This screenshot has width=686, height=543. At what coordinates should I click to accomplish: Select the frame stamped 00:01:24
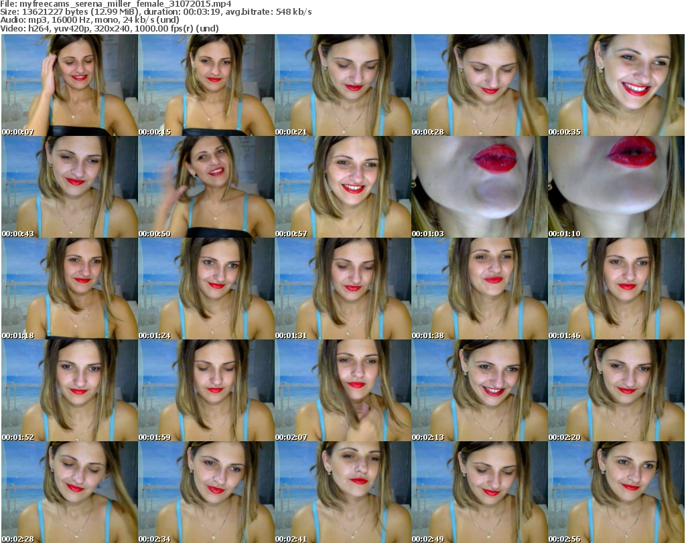[x=206, y=289]
